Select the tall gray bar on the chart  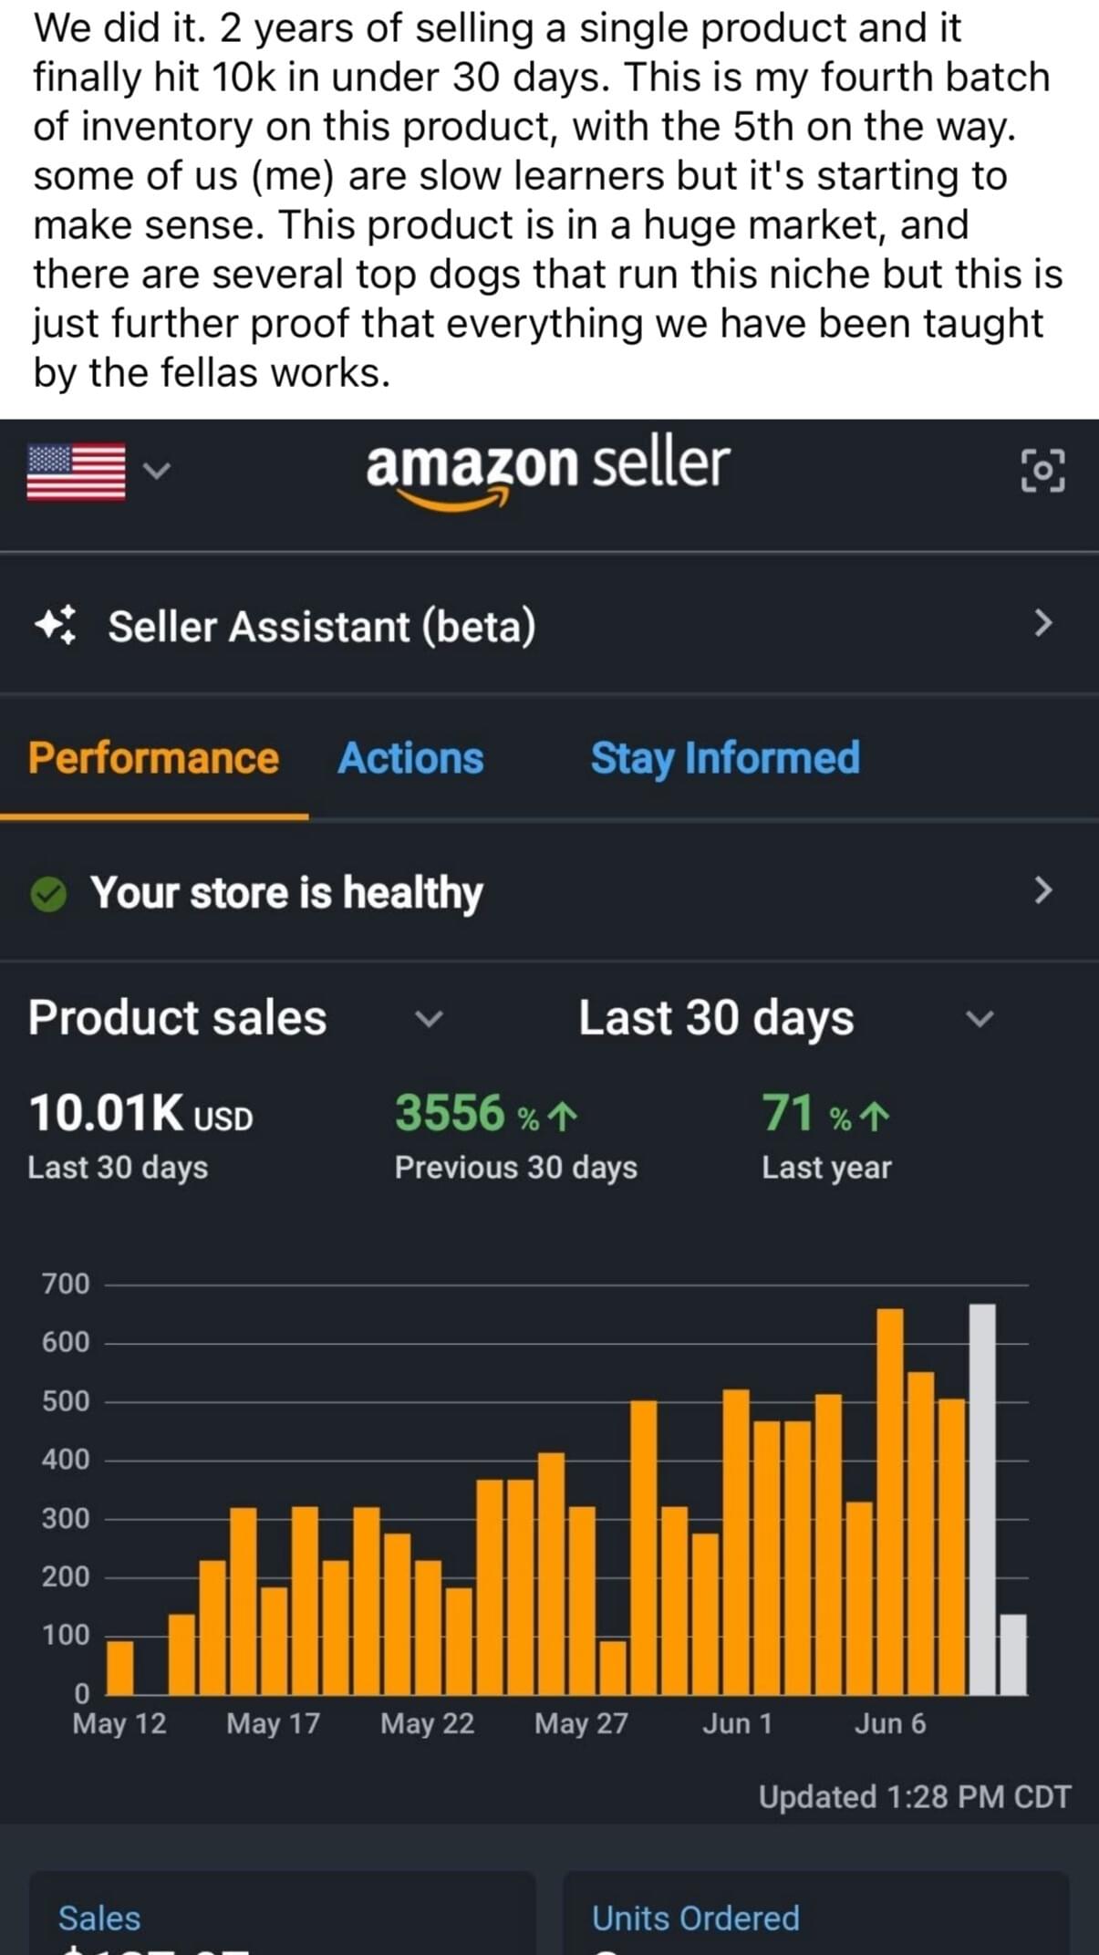click(982, 1499)
